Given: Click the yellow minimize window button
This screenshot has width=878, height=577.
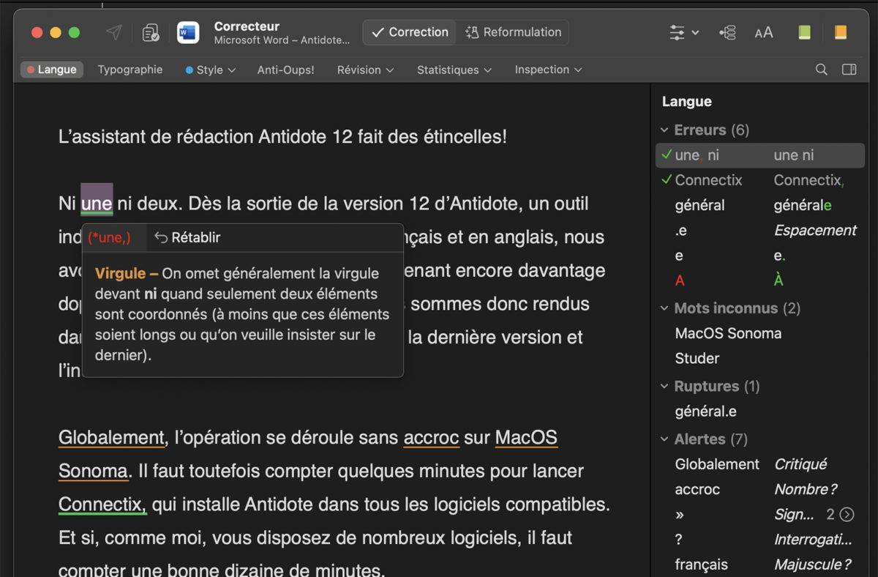Looking at the screenshot, I should tap(56, 32).
